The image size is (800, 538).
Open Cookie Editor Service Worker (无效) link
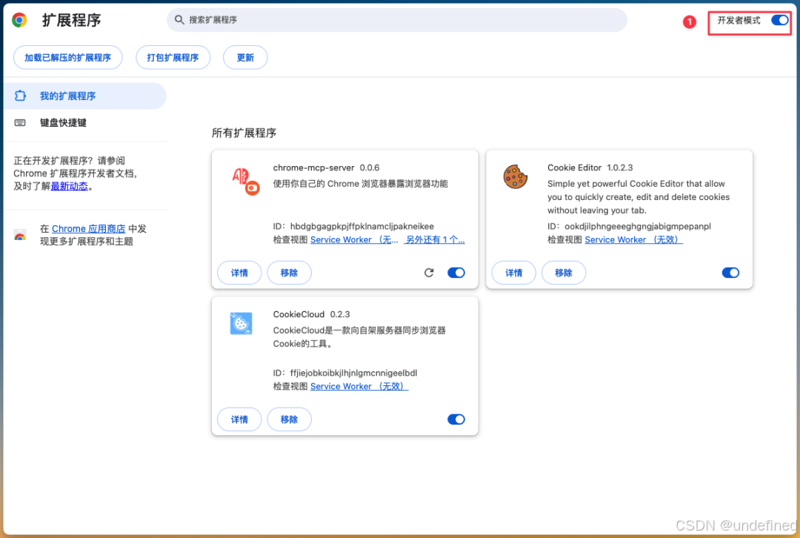pyautogui.click(x=633, y=239)
